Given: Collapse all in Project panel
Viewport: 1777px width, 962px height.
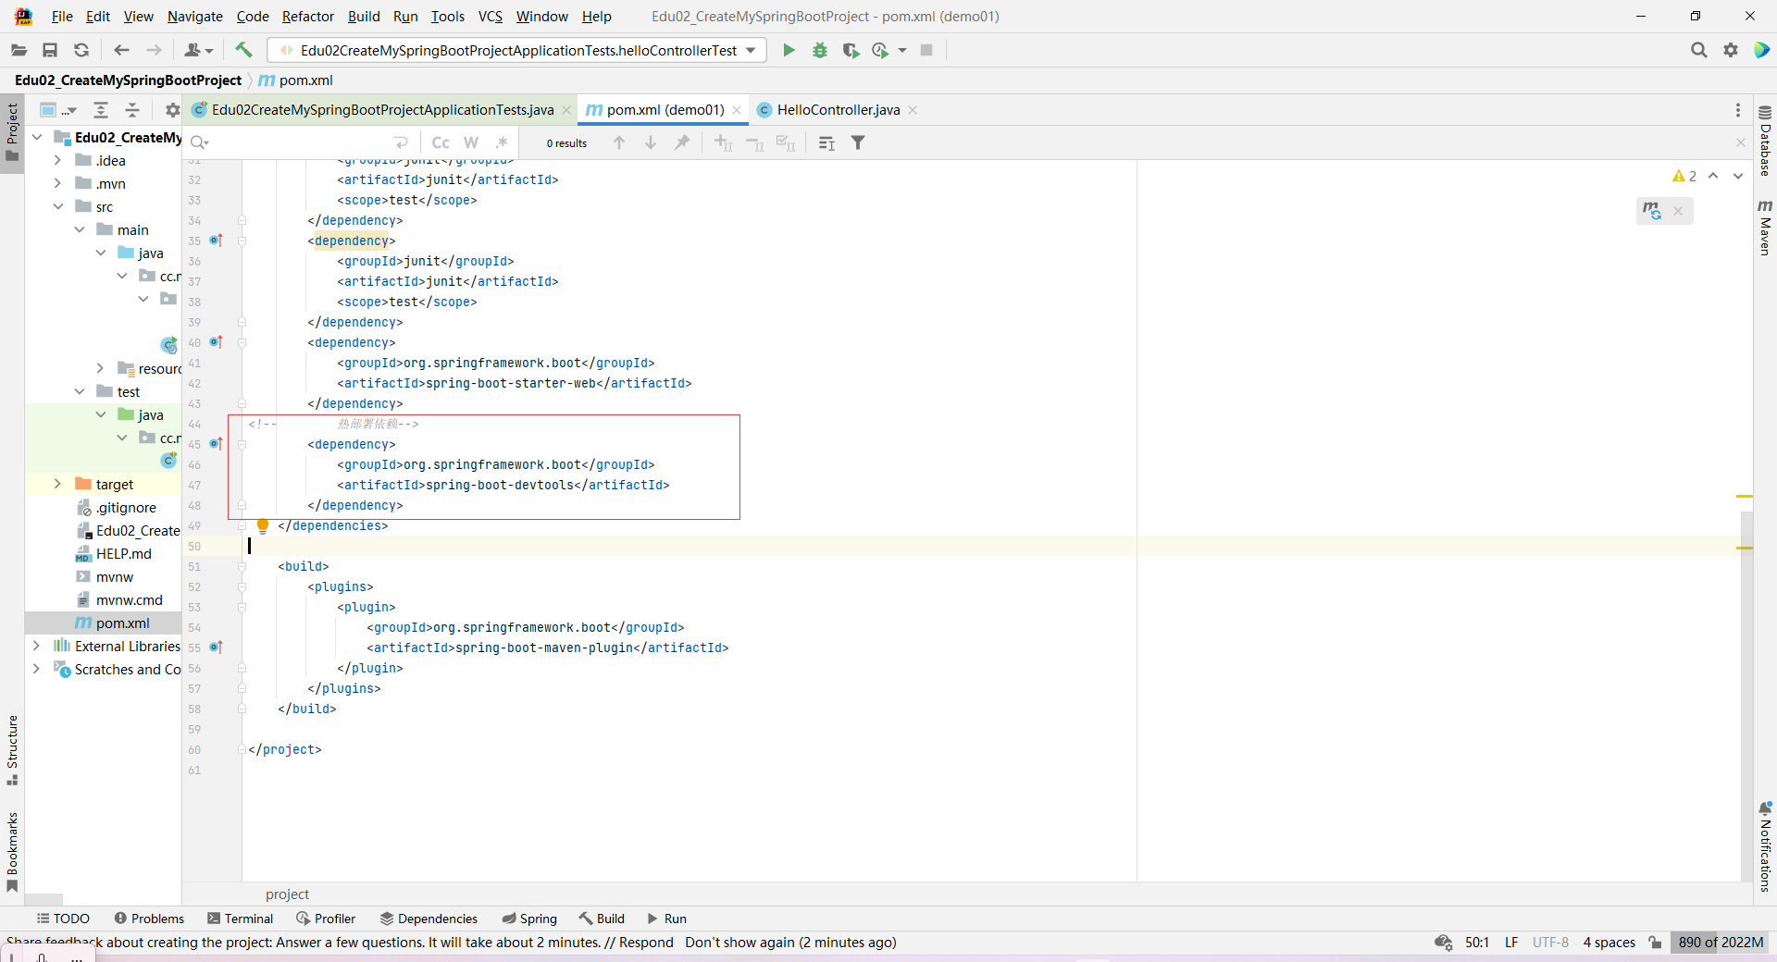Looking at the screenshot, I should pos(132,110).
